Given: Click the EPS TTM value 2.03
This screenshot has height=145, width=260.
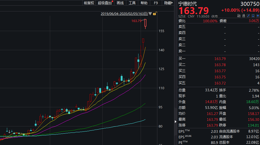Looking at the screenshot, I should coord(214,131).
